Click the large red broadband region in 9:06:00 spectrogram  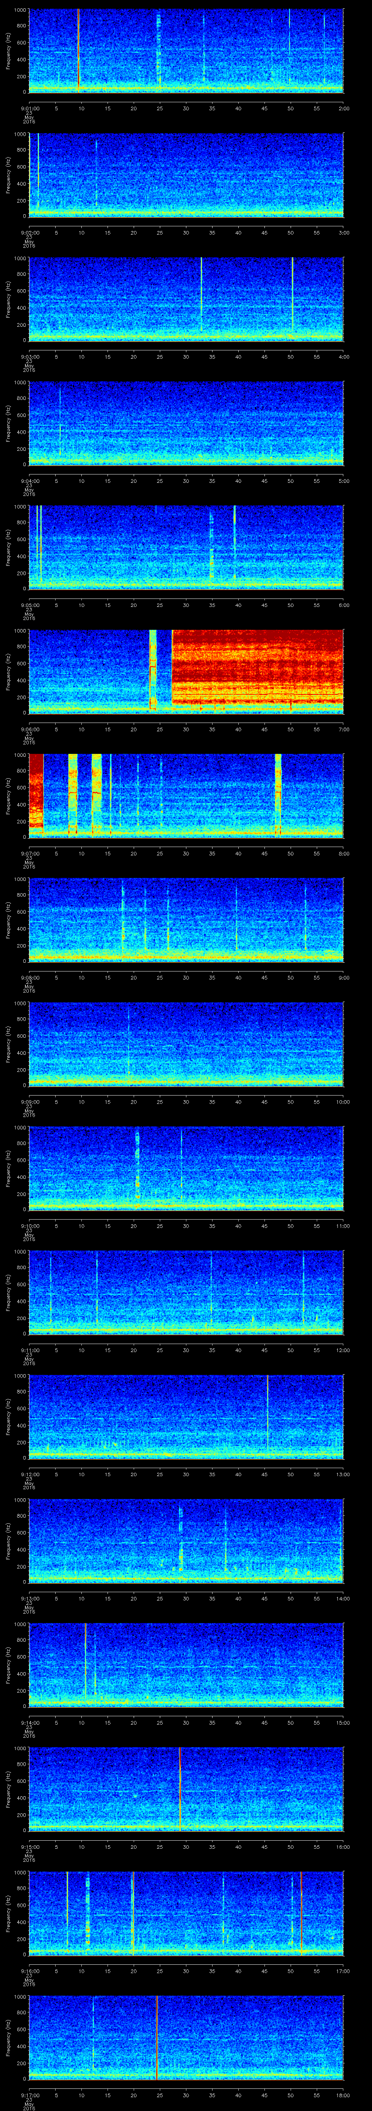coord(258,667)
